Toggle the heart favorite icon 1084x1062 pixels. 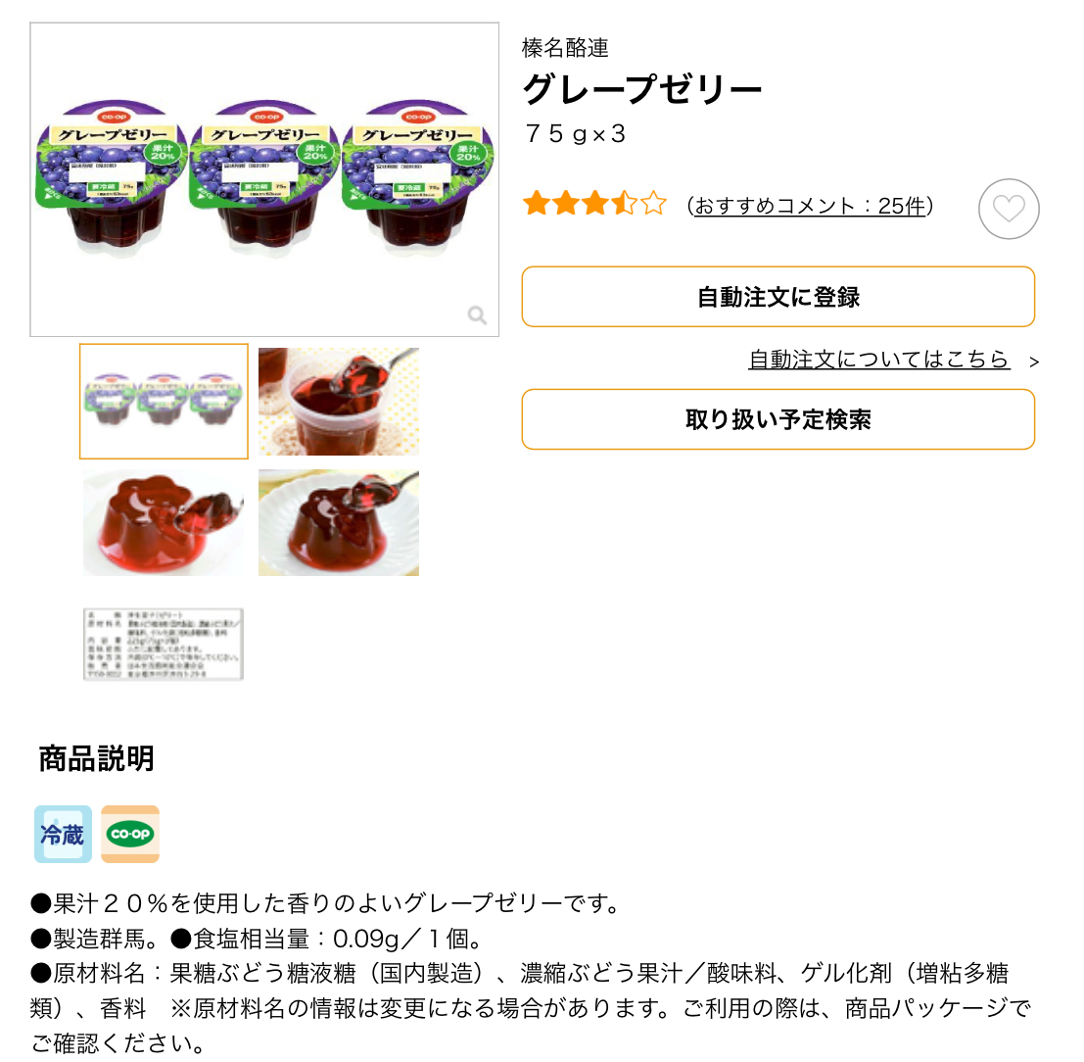(1008, 209)
